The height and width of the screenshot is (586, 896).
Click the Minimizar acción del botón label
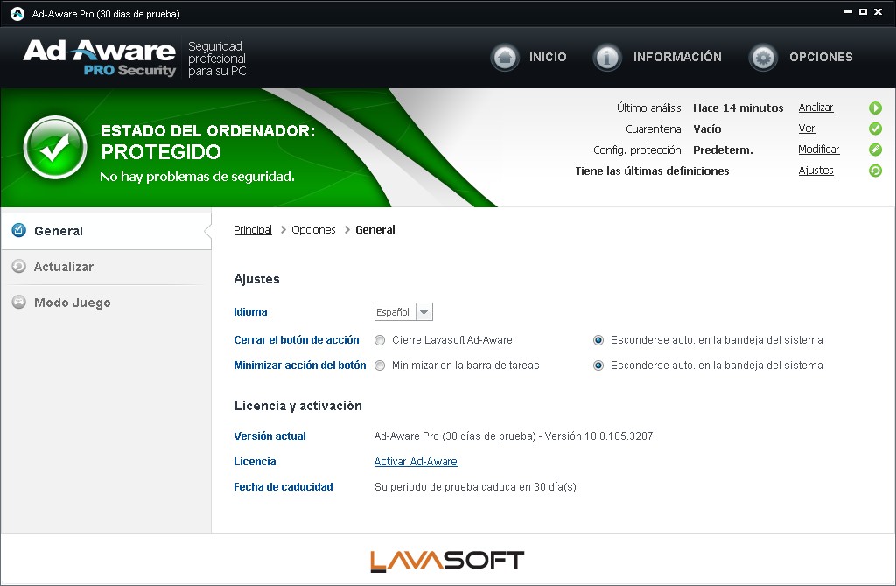pos(299,366)
